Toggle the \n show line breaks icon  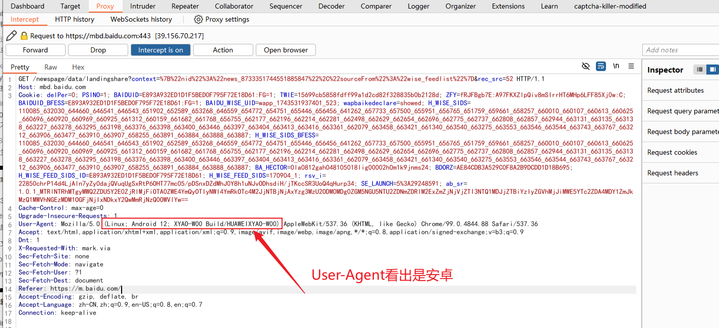pyautogui.click(x=616, y=67)
